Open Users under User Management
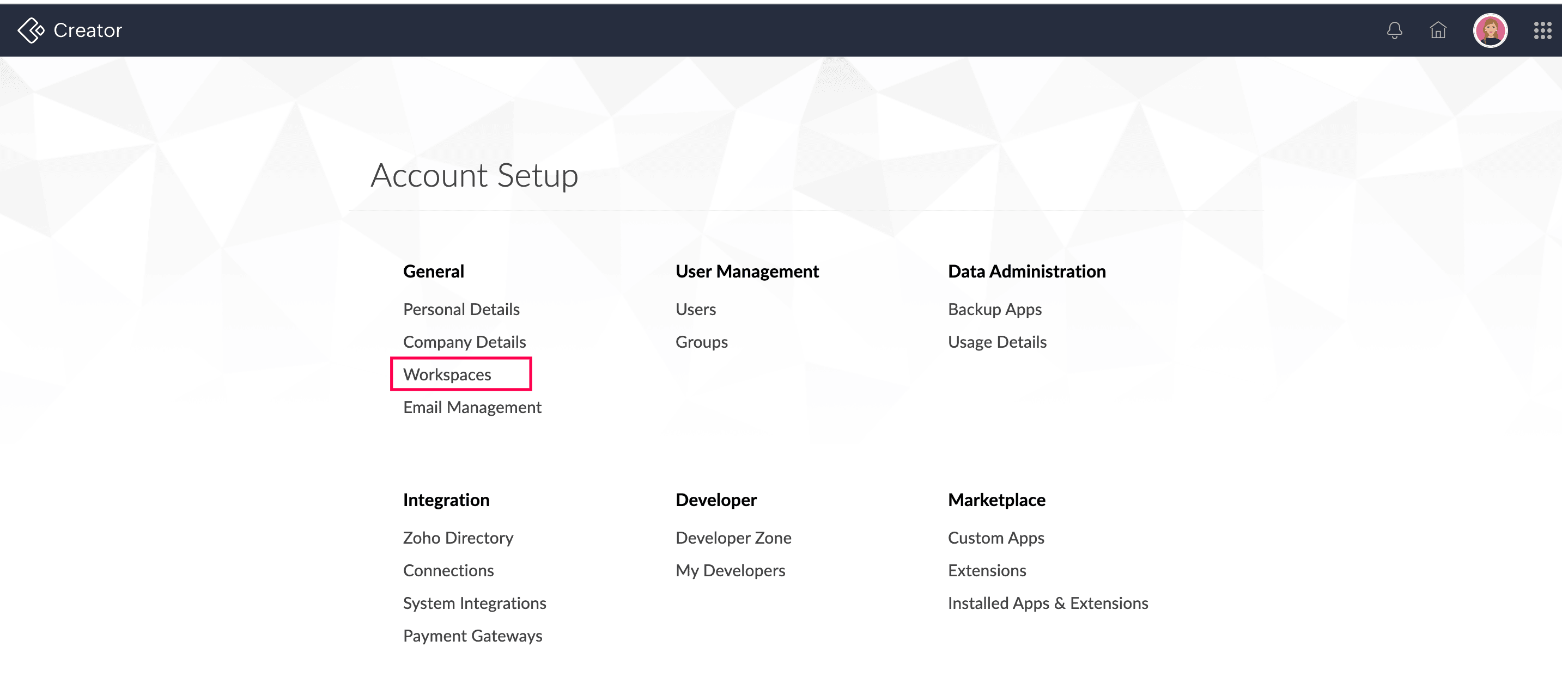 click(696, 309)
